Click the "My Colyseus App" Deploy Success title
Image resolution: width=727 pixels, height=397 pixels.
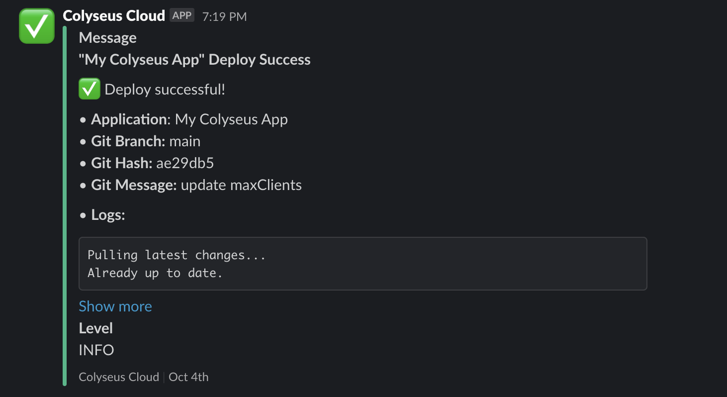point(195,60)
